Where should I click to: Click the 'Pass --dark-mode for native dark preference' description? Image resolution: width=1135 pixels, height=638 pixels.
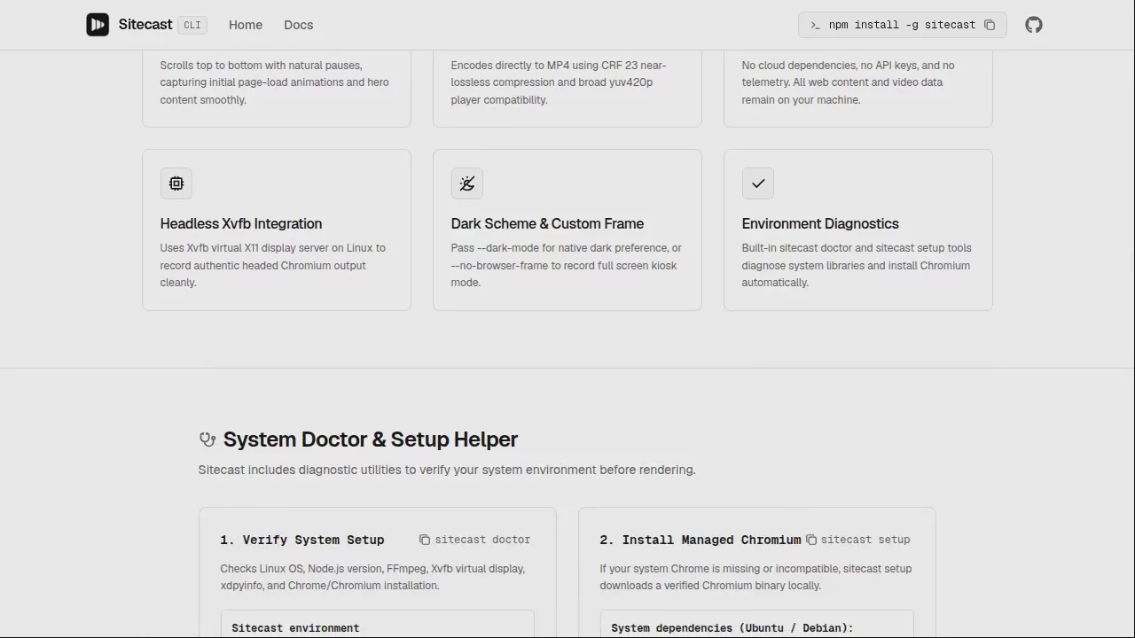point(567,265)
